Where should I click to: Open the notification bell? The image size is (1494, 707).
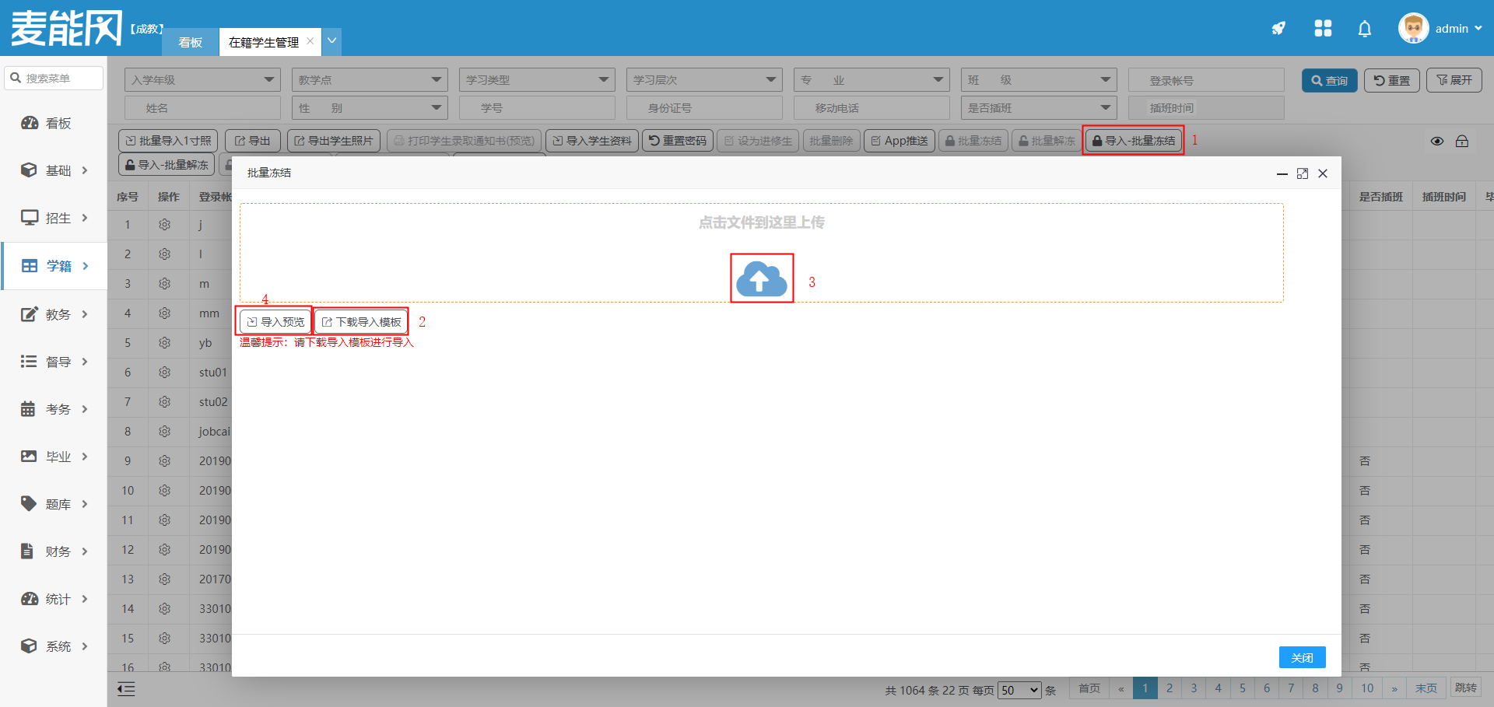coord(1364,29)
